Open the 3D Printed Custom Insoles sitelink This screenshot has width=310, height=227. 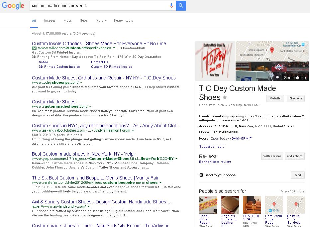[59, 66]
